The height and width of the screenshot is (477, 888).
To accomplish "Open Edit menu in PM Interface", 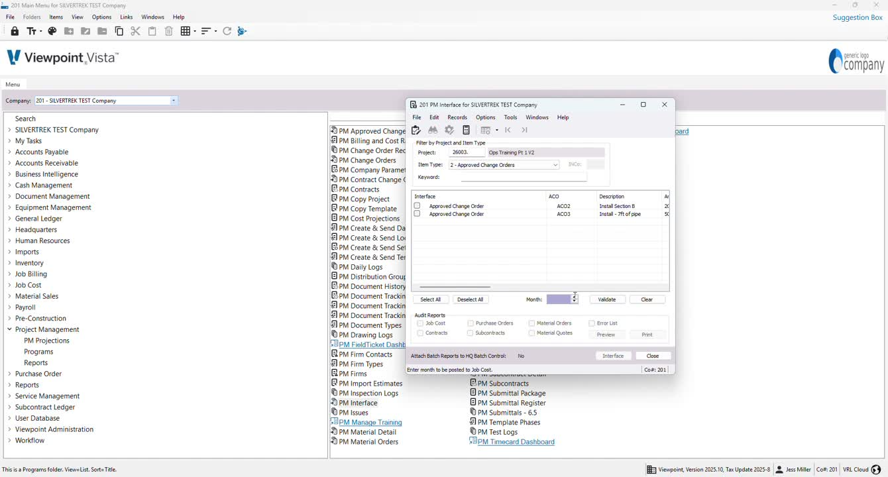I will (434, 117).
